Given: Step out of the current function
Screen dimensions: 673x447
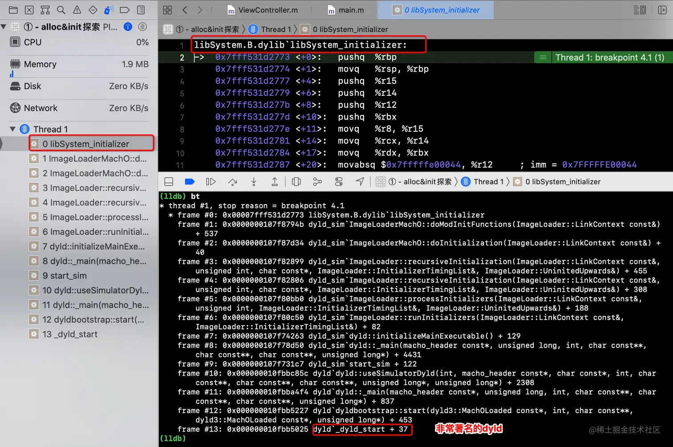Looking at the screenshot, I should 275,181.
